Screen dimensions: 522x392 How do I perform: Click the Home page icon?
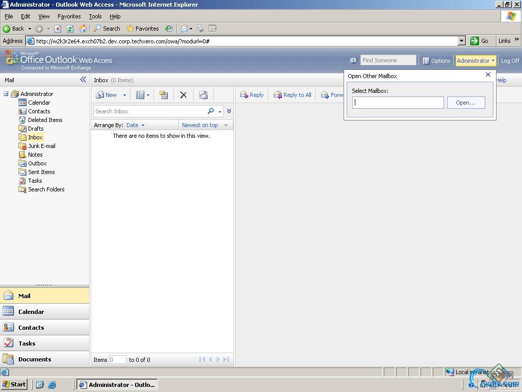83,29
